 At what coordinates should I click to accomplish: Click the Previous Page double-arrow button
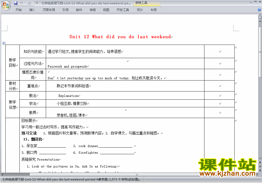[x=260, y=162]
